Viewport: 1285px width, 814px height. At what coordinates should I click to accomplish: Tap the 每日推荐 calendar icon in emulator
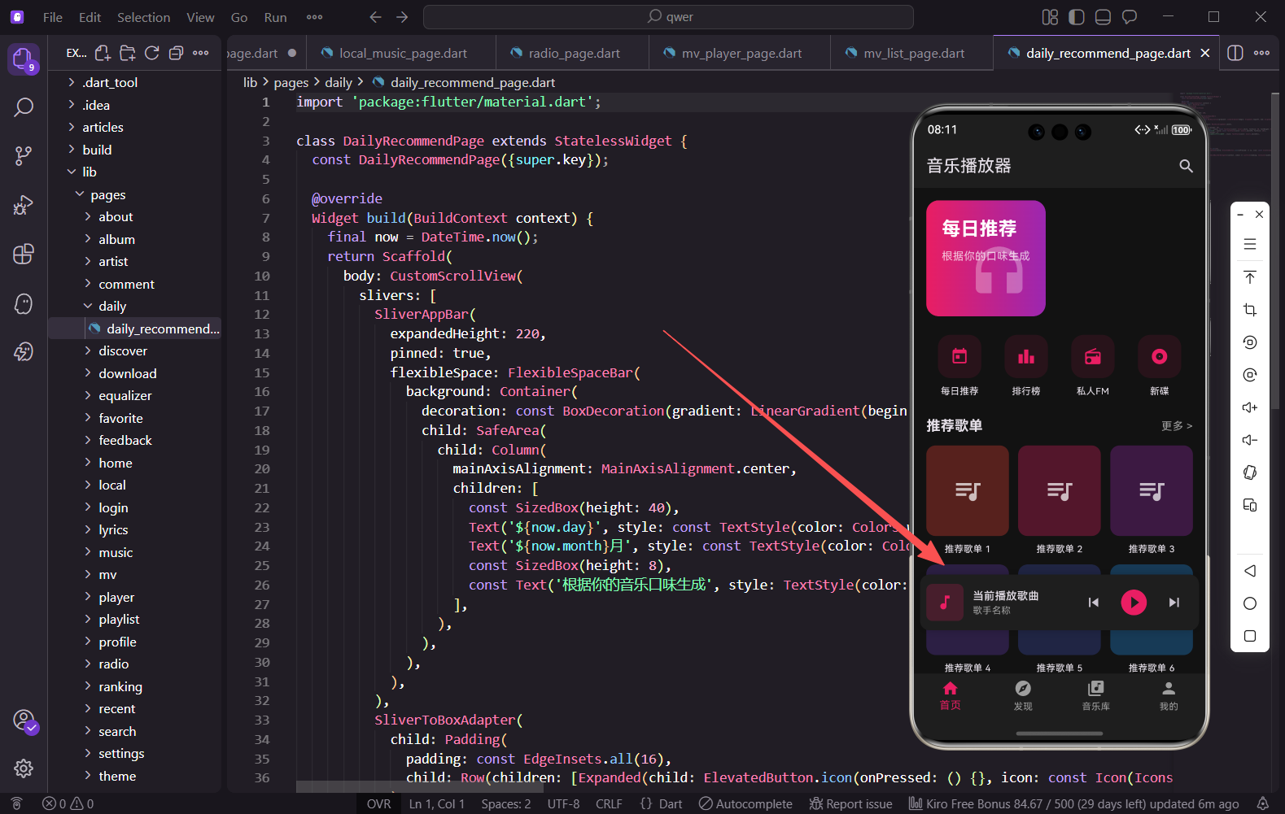click(x=959, y=356)
